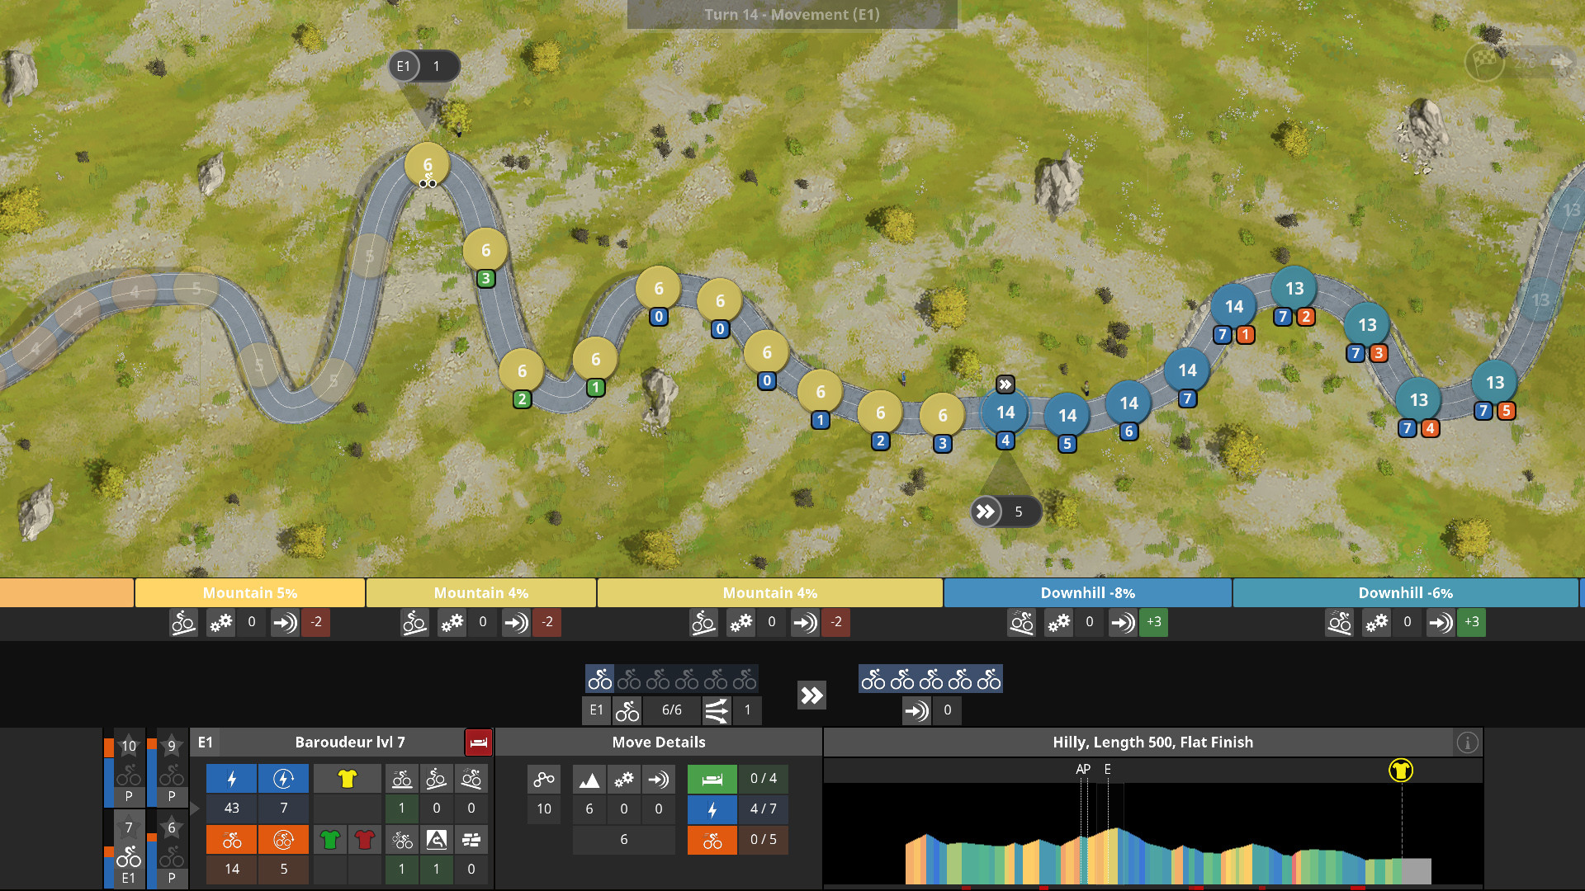The image size is (1585, 891).
Task: Click the slipstream arrow icon in Move Details
Action: pos(659,778)
